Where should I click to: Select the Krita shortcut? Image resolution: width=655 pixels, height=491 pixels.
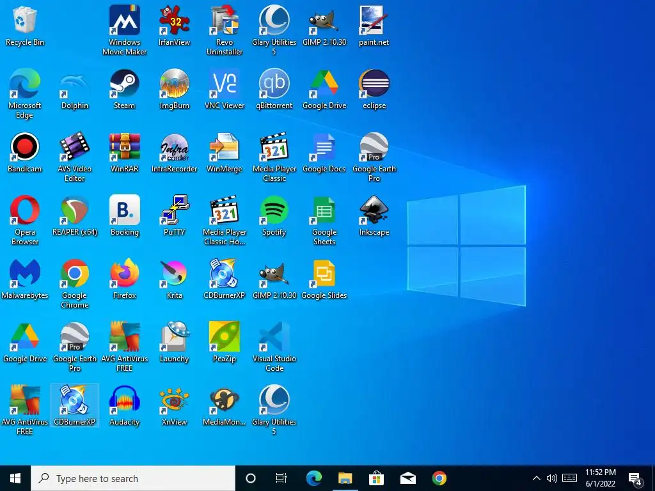click(174, 279)
